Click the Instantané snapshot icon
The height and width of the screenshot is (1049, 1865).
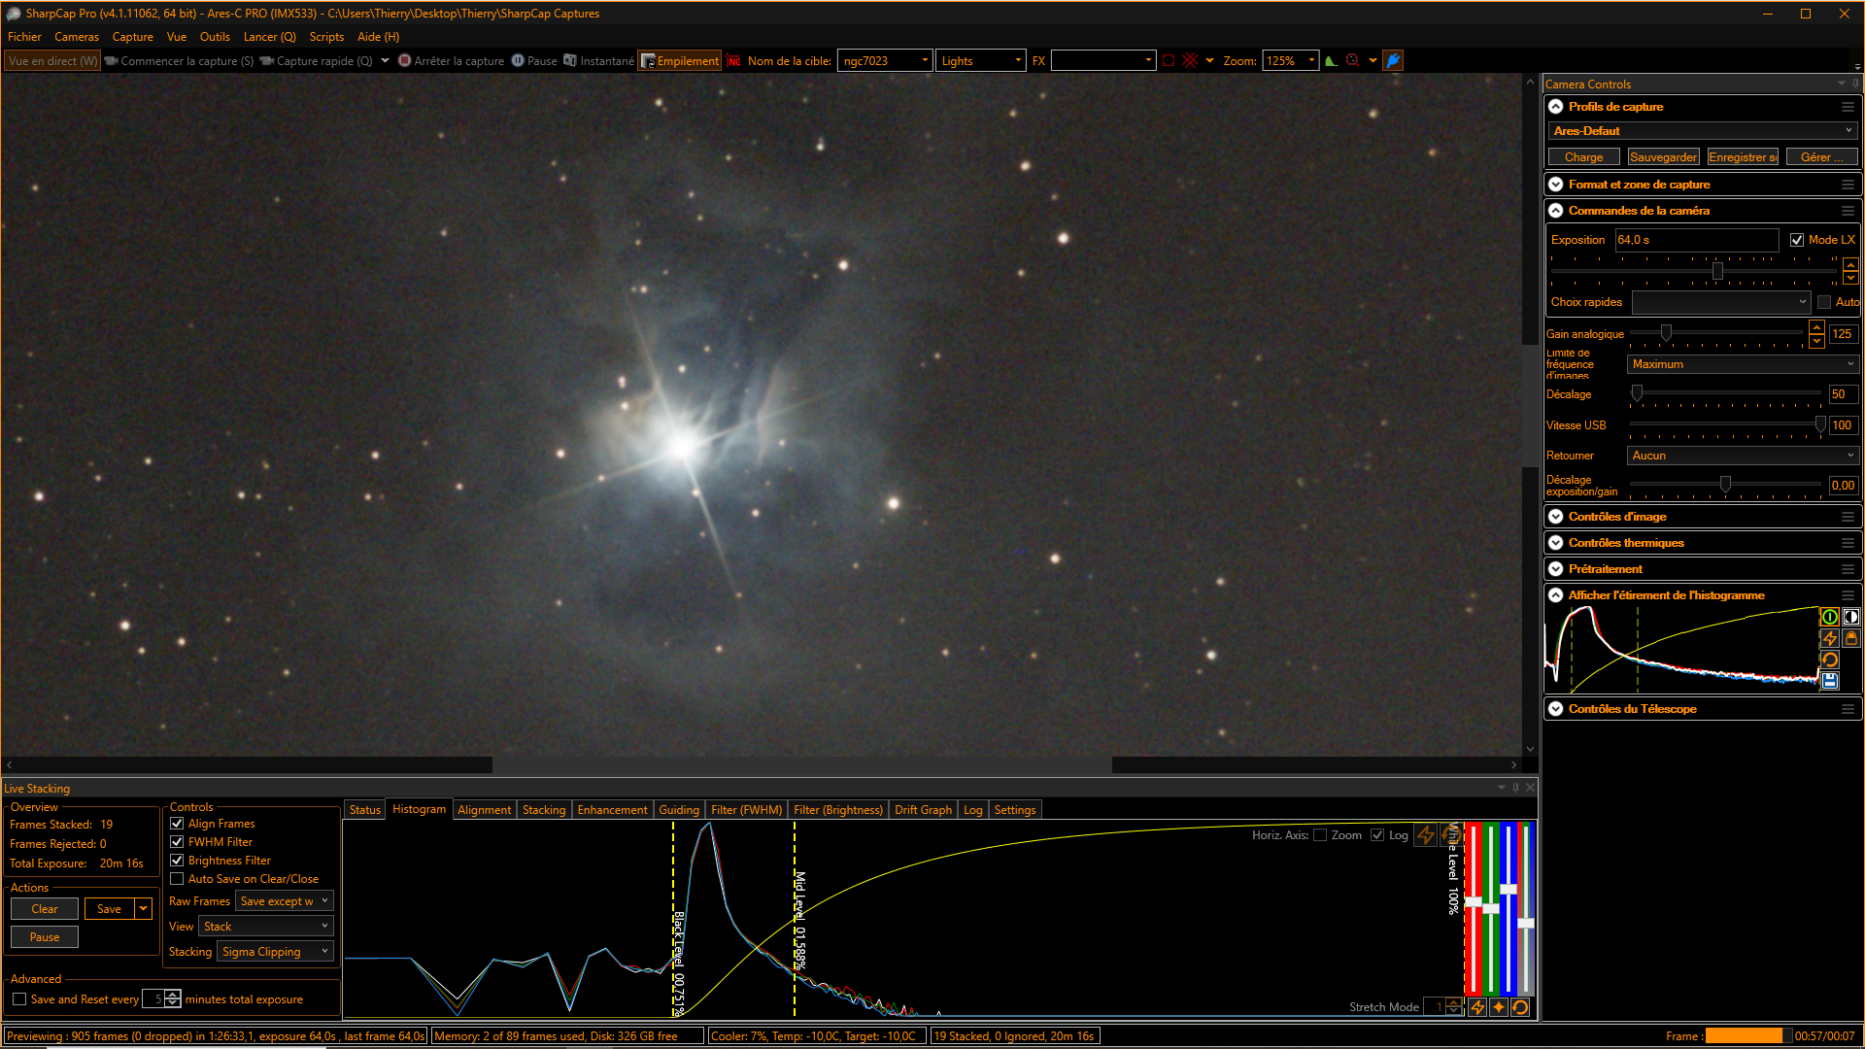point(570,60)
